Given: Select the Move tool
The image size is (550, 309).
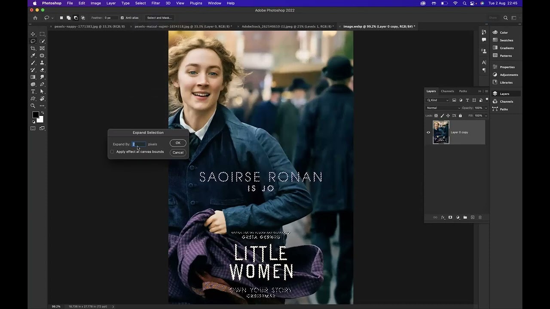Looking at the screenshot, I should [33, 34].
